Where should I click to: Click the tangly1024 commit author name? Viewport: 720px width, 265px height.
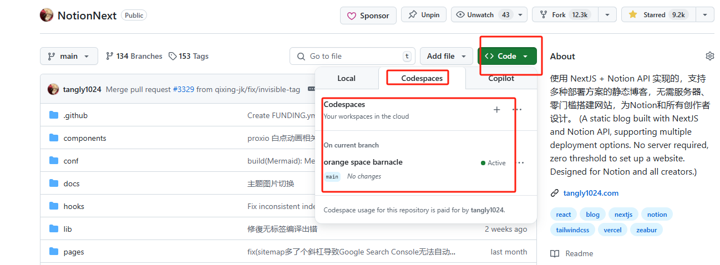(82, 89)
